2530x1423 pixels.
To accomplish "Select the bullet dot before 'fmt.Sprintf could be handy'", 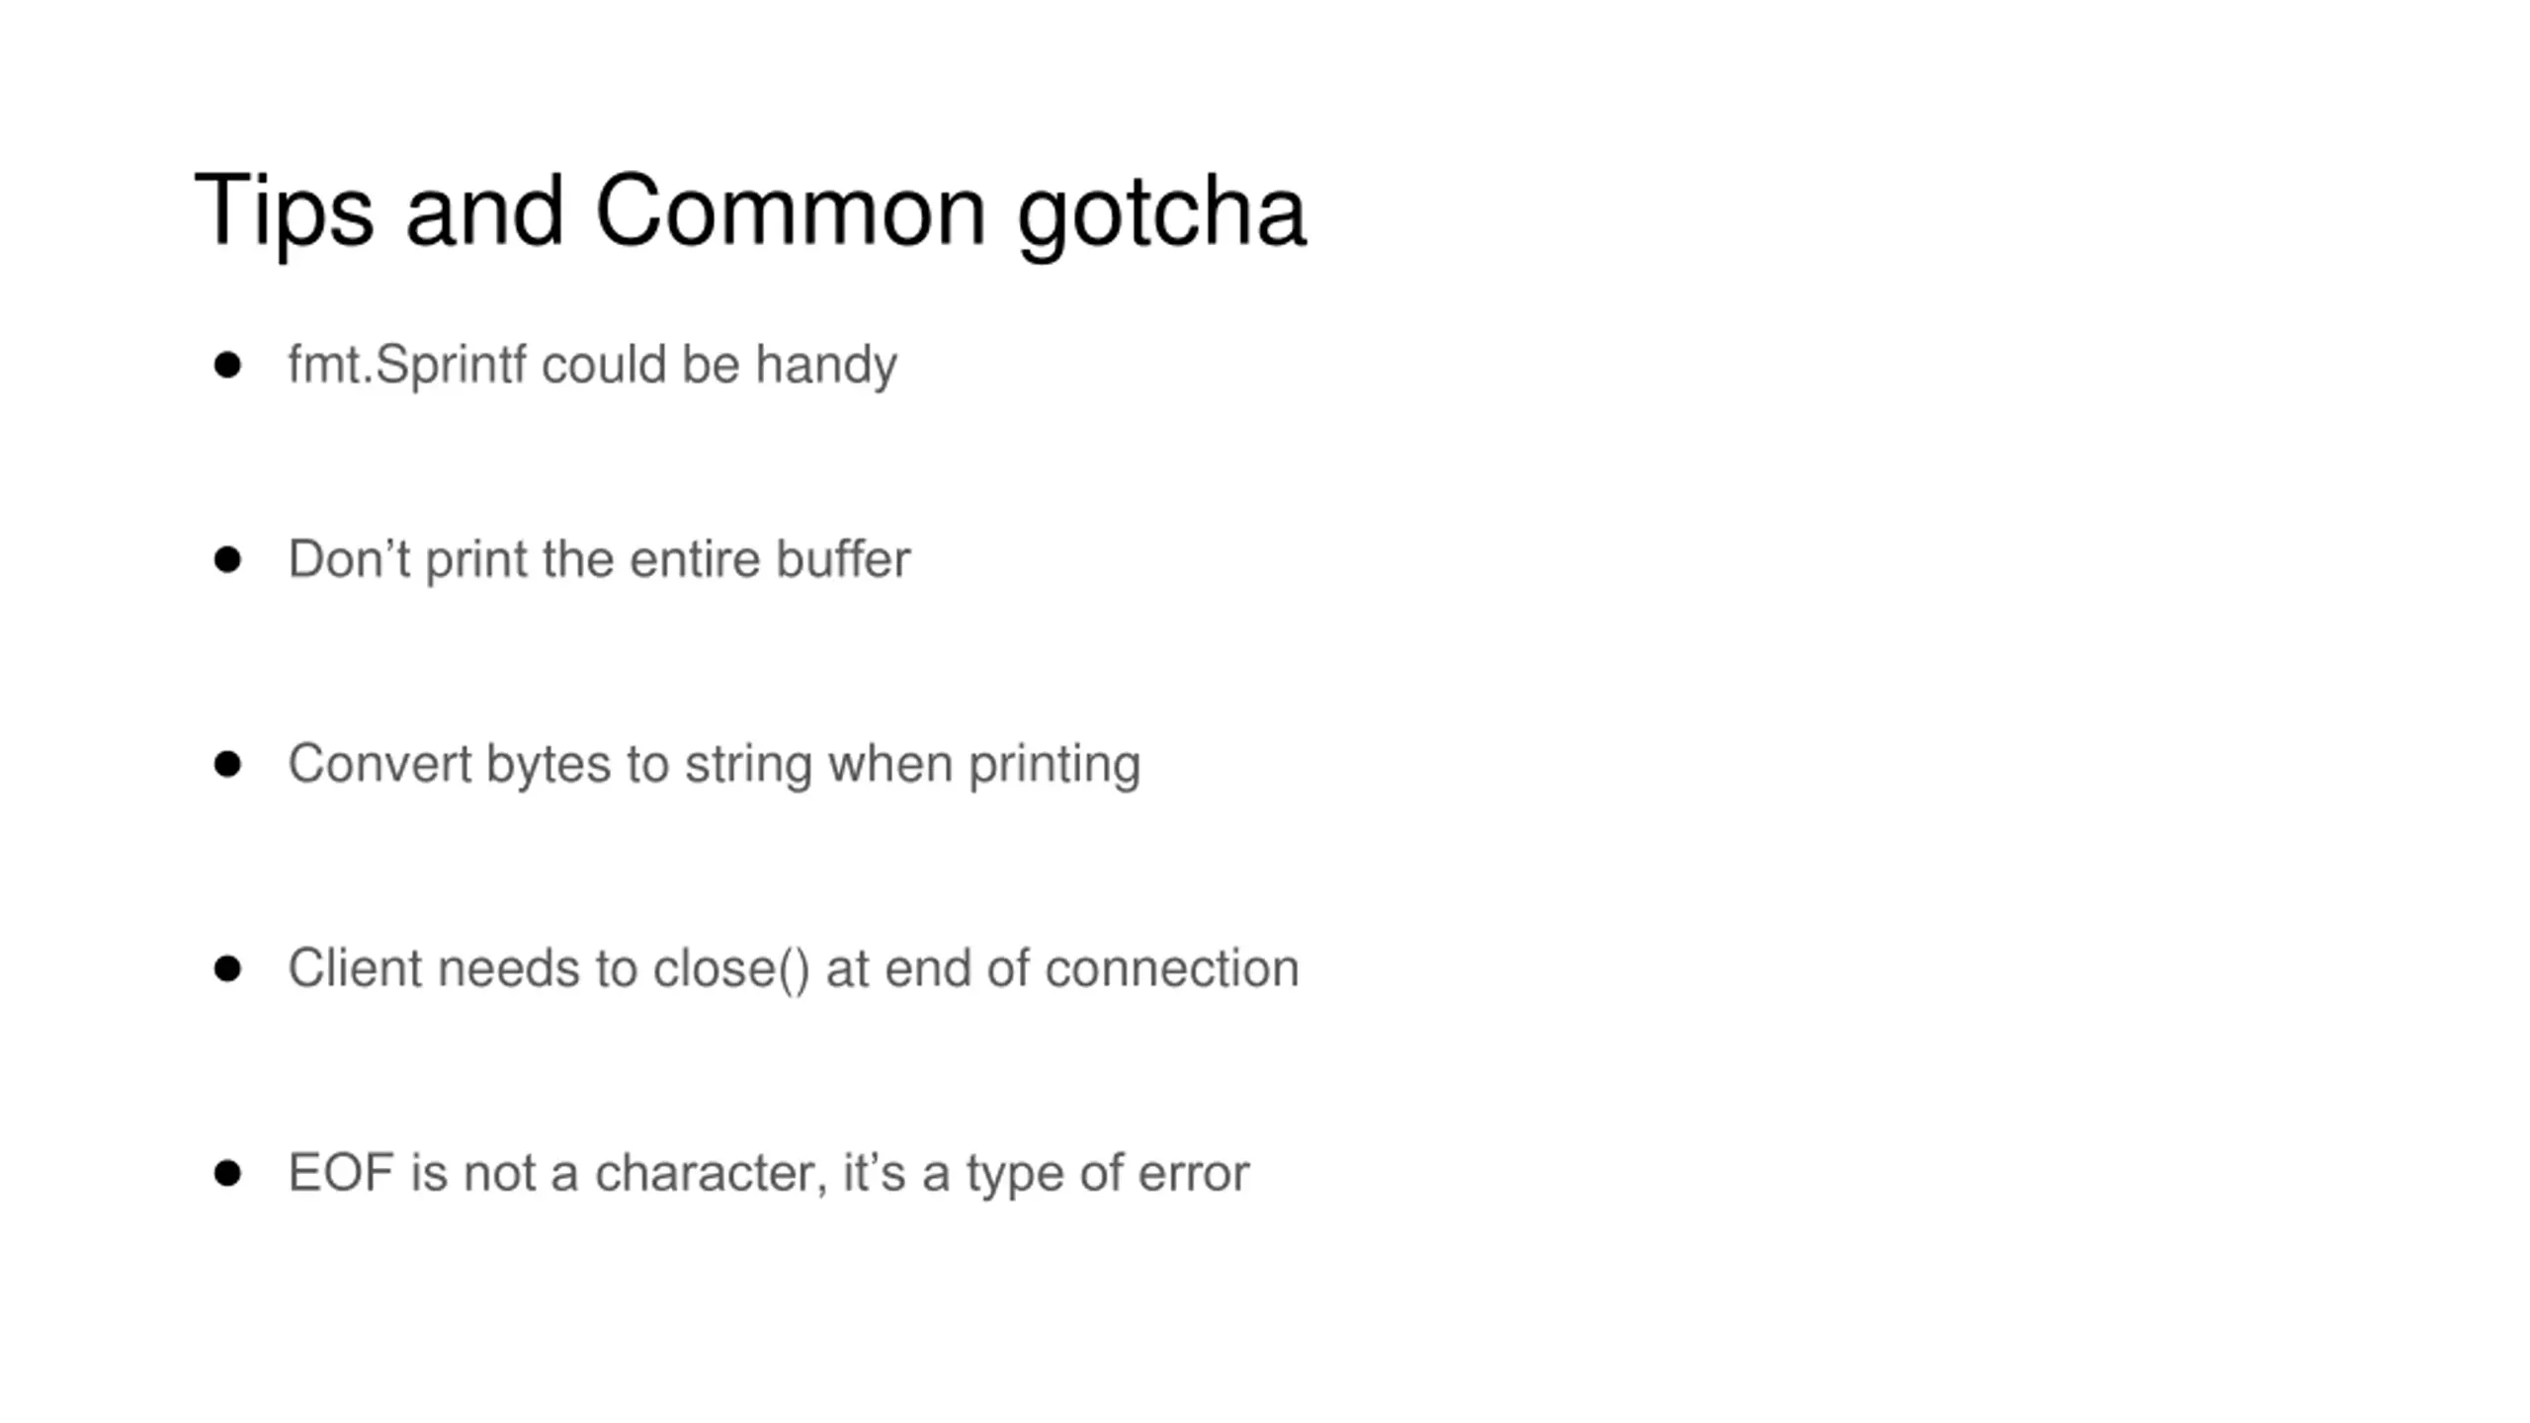I will [227, 366].
